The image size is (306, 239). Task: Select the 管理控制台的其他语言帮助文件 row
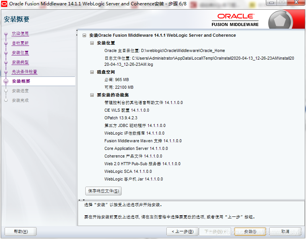pos(143,102)
